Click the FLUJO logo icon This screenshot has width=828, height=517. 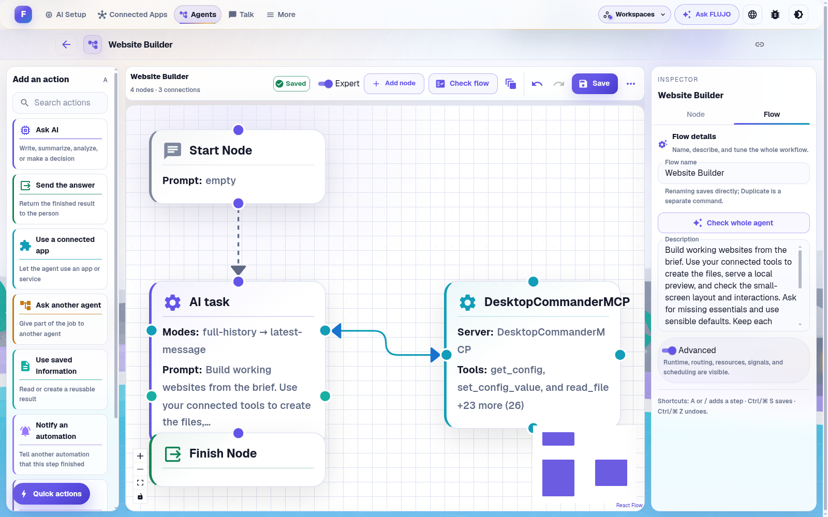[23, 14]
